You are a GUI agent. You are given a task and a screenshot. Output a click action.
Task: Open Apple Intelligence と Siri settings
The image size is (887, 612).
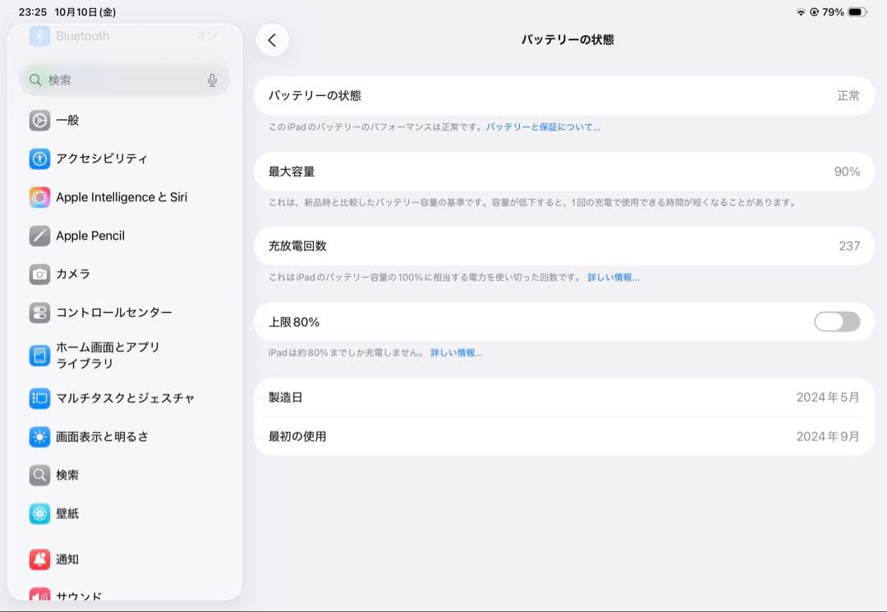tap(39, 197)
